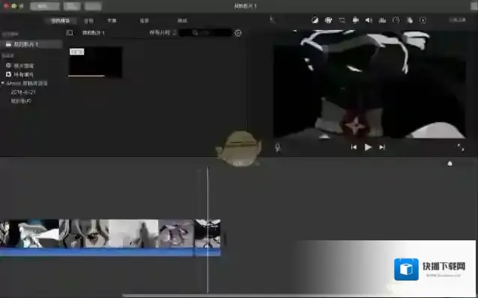Select the project media item in sidebar
478x298 pixels.
(31, 44)
